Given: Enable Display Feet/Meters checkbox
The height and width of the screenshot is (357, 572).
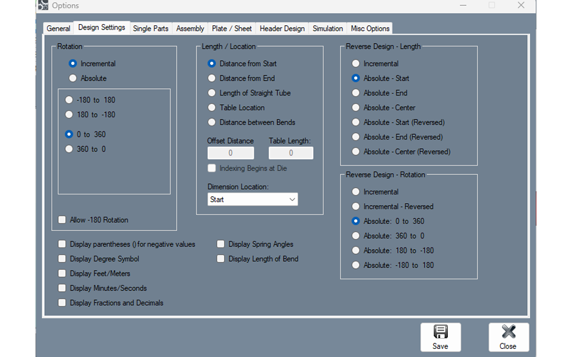Looking at the screenshot, I should pyautogui.click(x=94, y=273).
